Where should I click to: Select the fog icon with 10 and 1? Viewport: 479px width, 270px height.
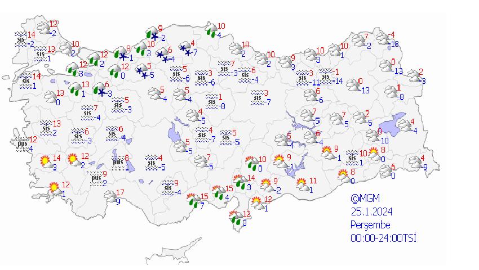352,157
